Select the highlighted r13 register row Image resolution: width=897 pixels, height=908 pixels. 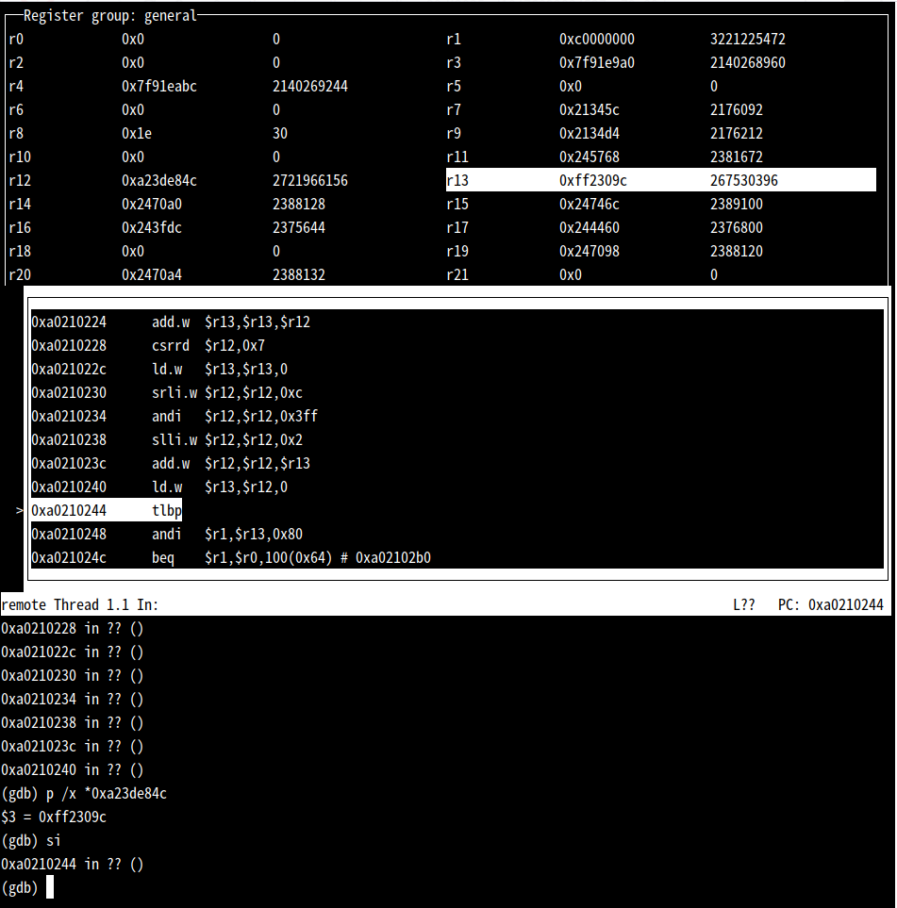[x=660, y=180]
